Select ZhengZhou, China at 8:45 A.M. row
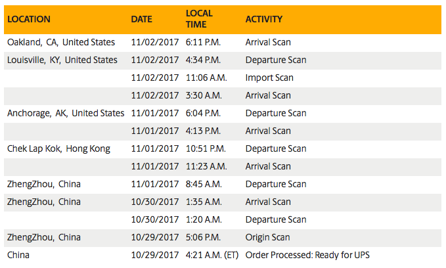This screenshot has width=446, height=268. pos(44,184)
